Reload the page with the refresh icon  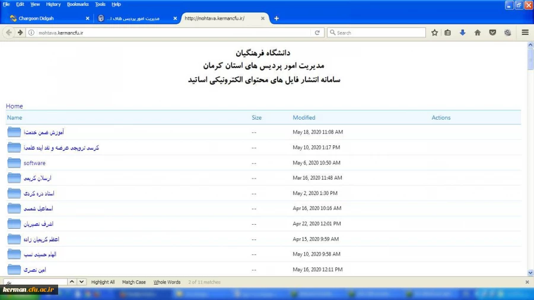[317, 33]
